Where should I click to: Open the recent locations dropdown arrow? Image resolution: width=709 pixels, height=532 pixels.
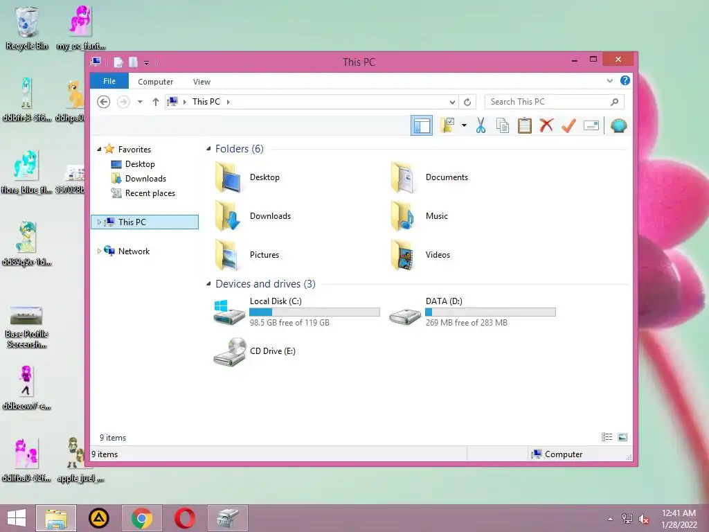click(x=140, y=102)
